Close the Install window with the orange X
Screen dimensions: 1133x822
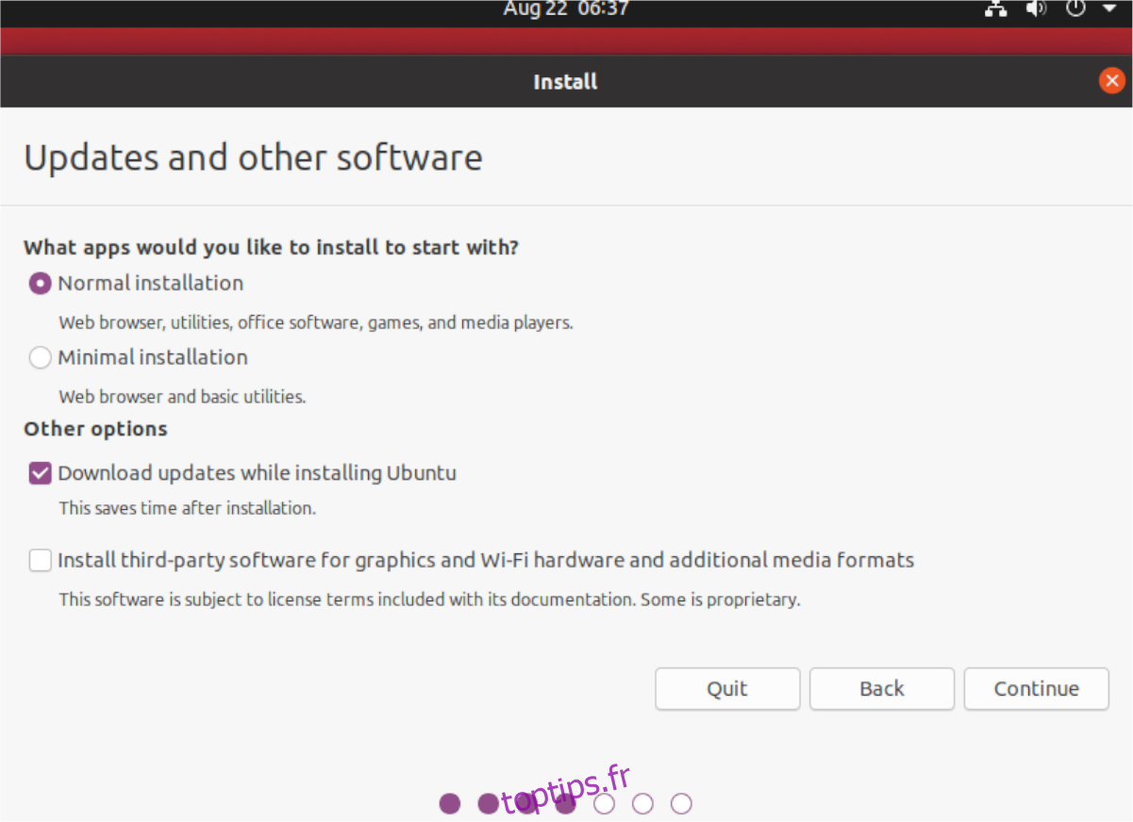(1111, 81)
